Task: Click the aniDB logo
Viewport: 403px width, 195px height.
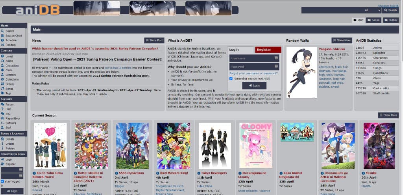Action: (x=38, y=10)
